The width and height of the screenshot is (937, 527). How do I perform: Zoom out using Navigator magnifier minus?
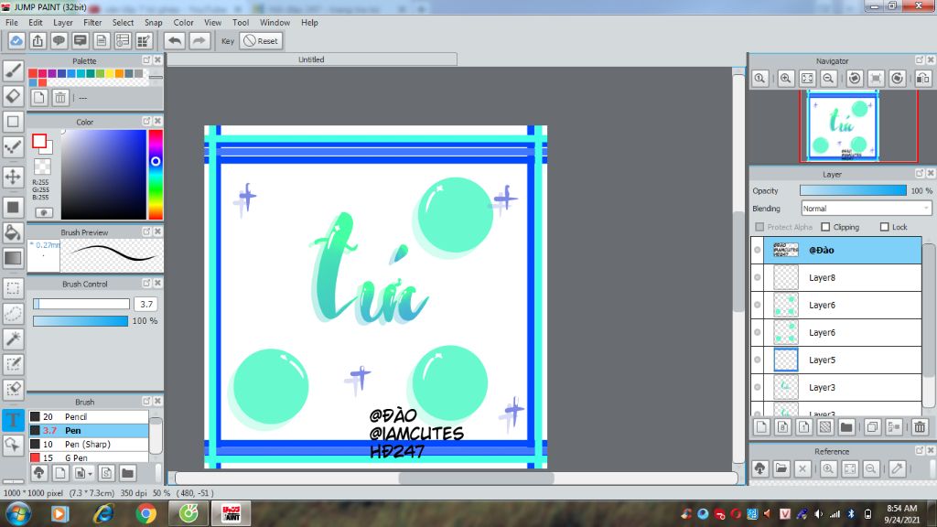[x=828, y=79]
